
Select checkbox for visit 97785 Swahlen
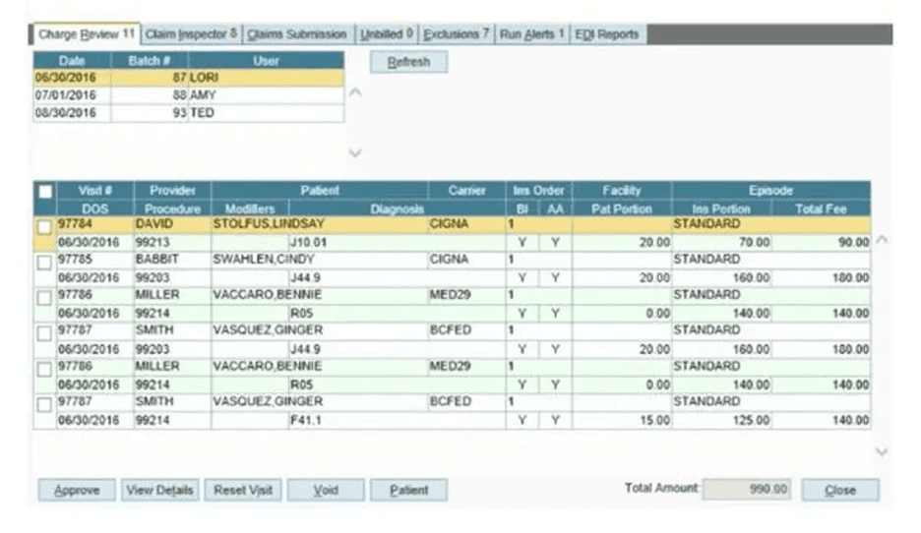coord(44,264)
